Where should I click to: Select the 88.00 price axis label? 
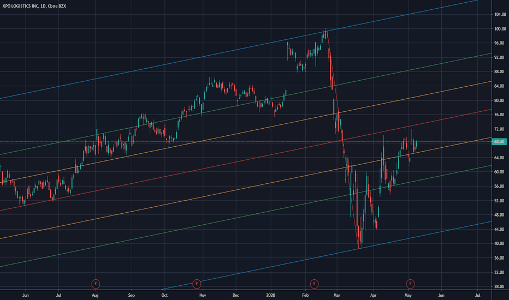500,71
